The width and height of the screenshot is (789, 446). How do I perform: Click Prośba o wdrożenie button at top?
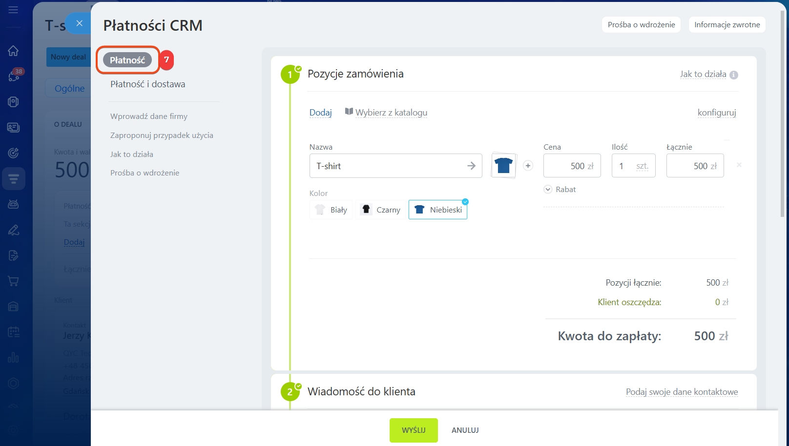tap(641, 24)
